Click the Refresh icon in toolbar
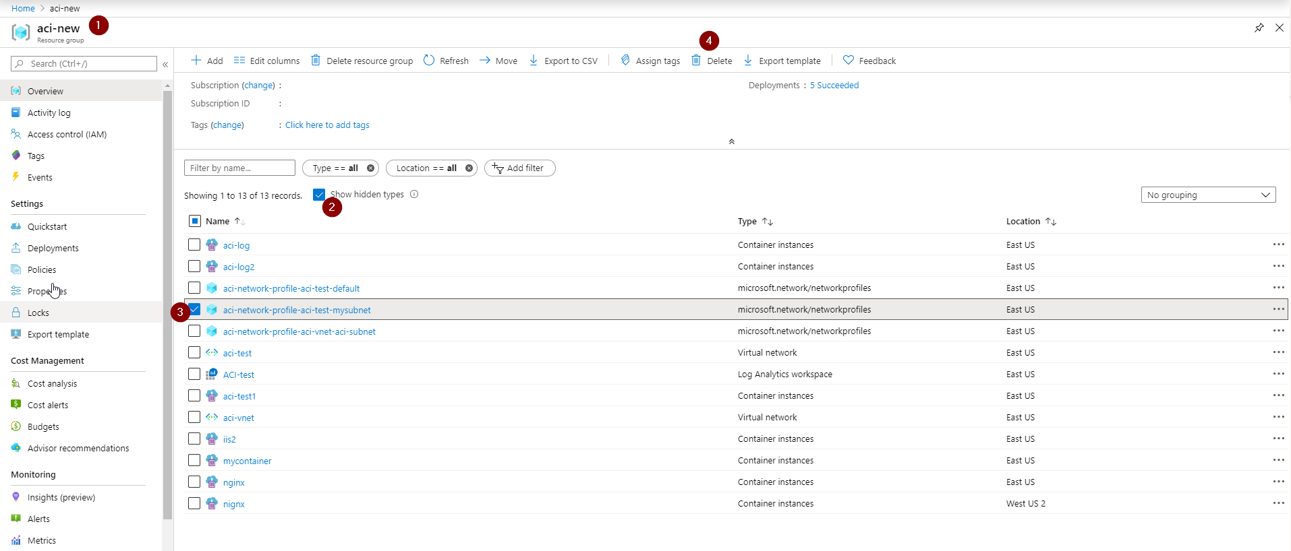This screenshot has height=551, width=1291. [x=429, y=61]
